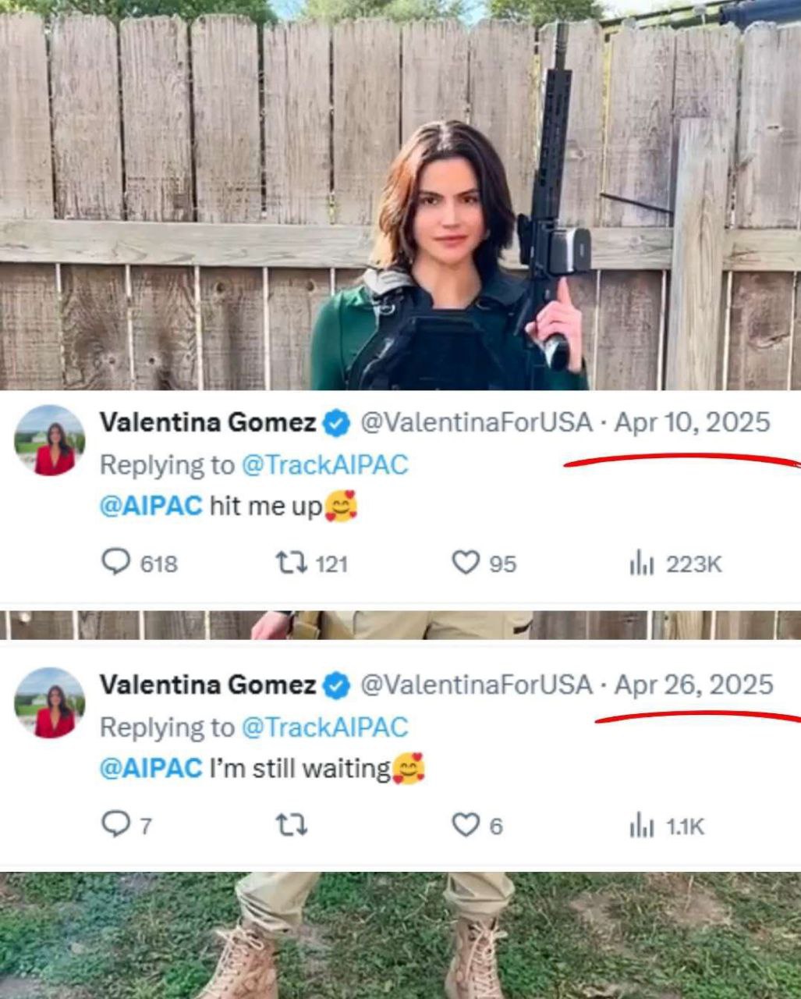The image size is (801, 999).
Task: Click @ValentinaForUSA handle on first tweet
Action: point(476,423)
